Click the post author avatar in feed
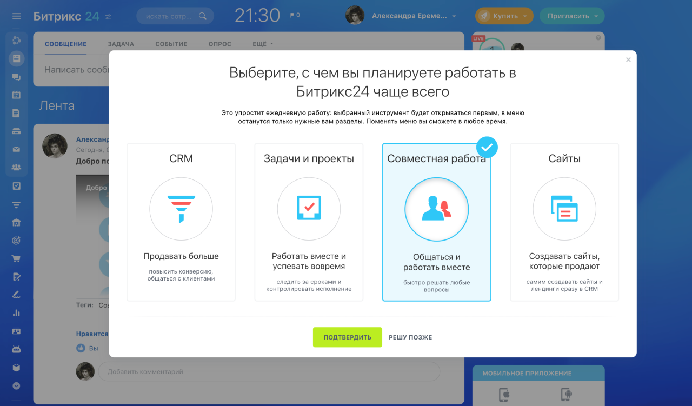Screen dimensions: 692x406 [x=55, y=146]
